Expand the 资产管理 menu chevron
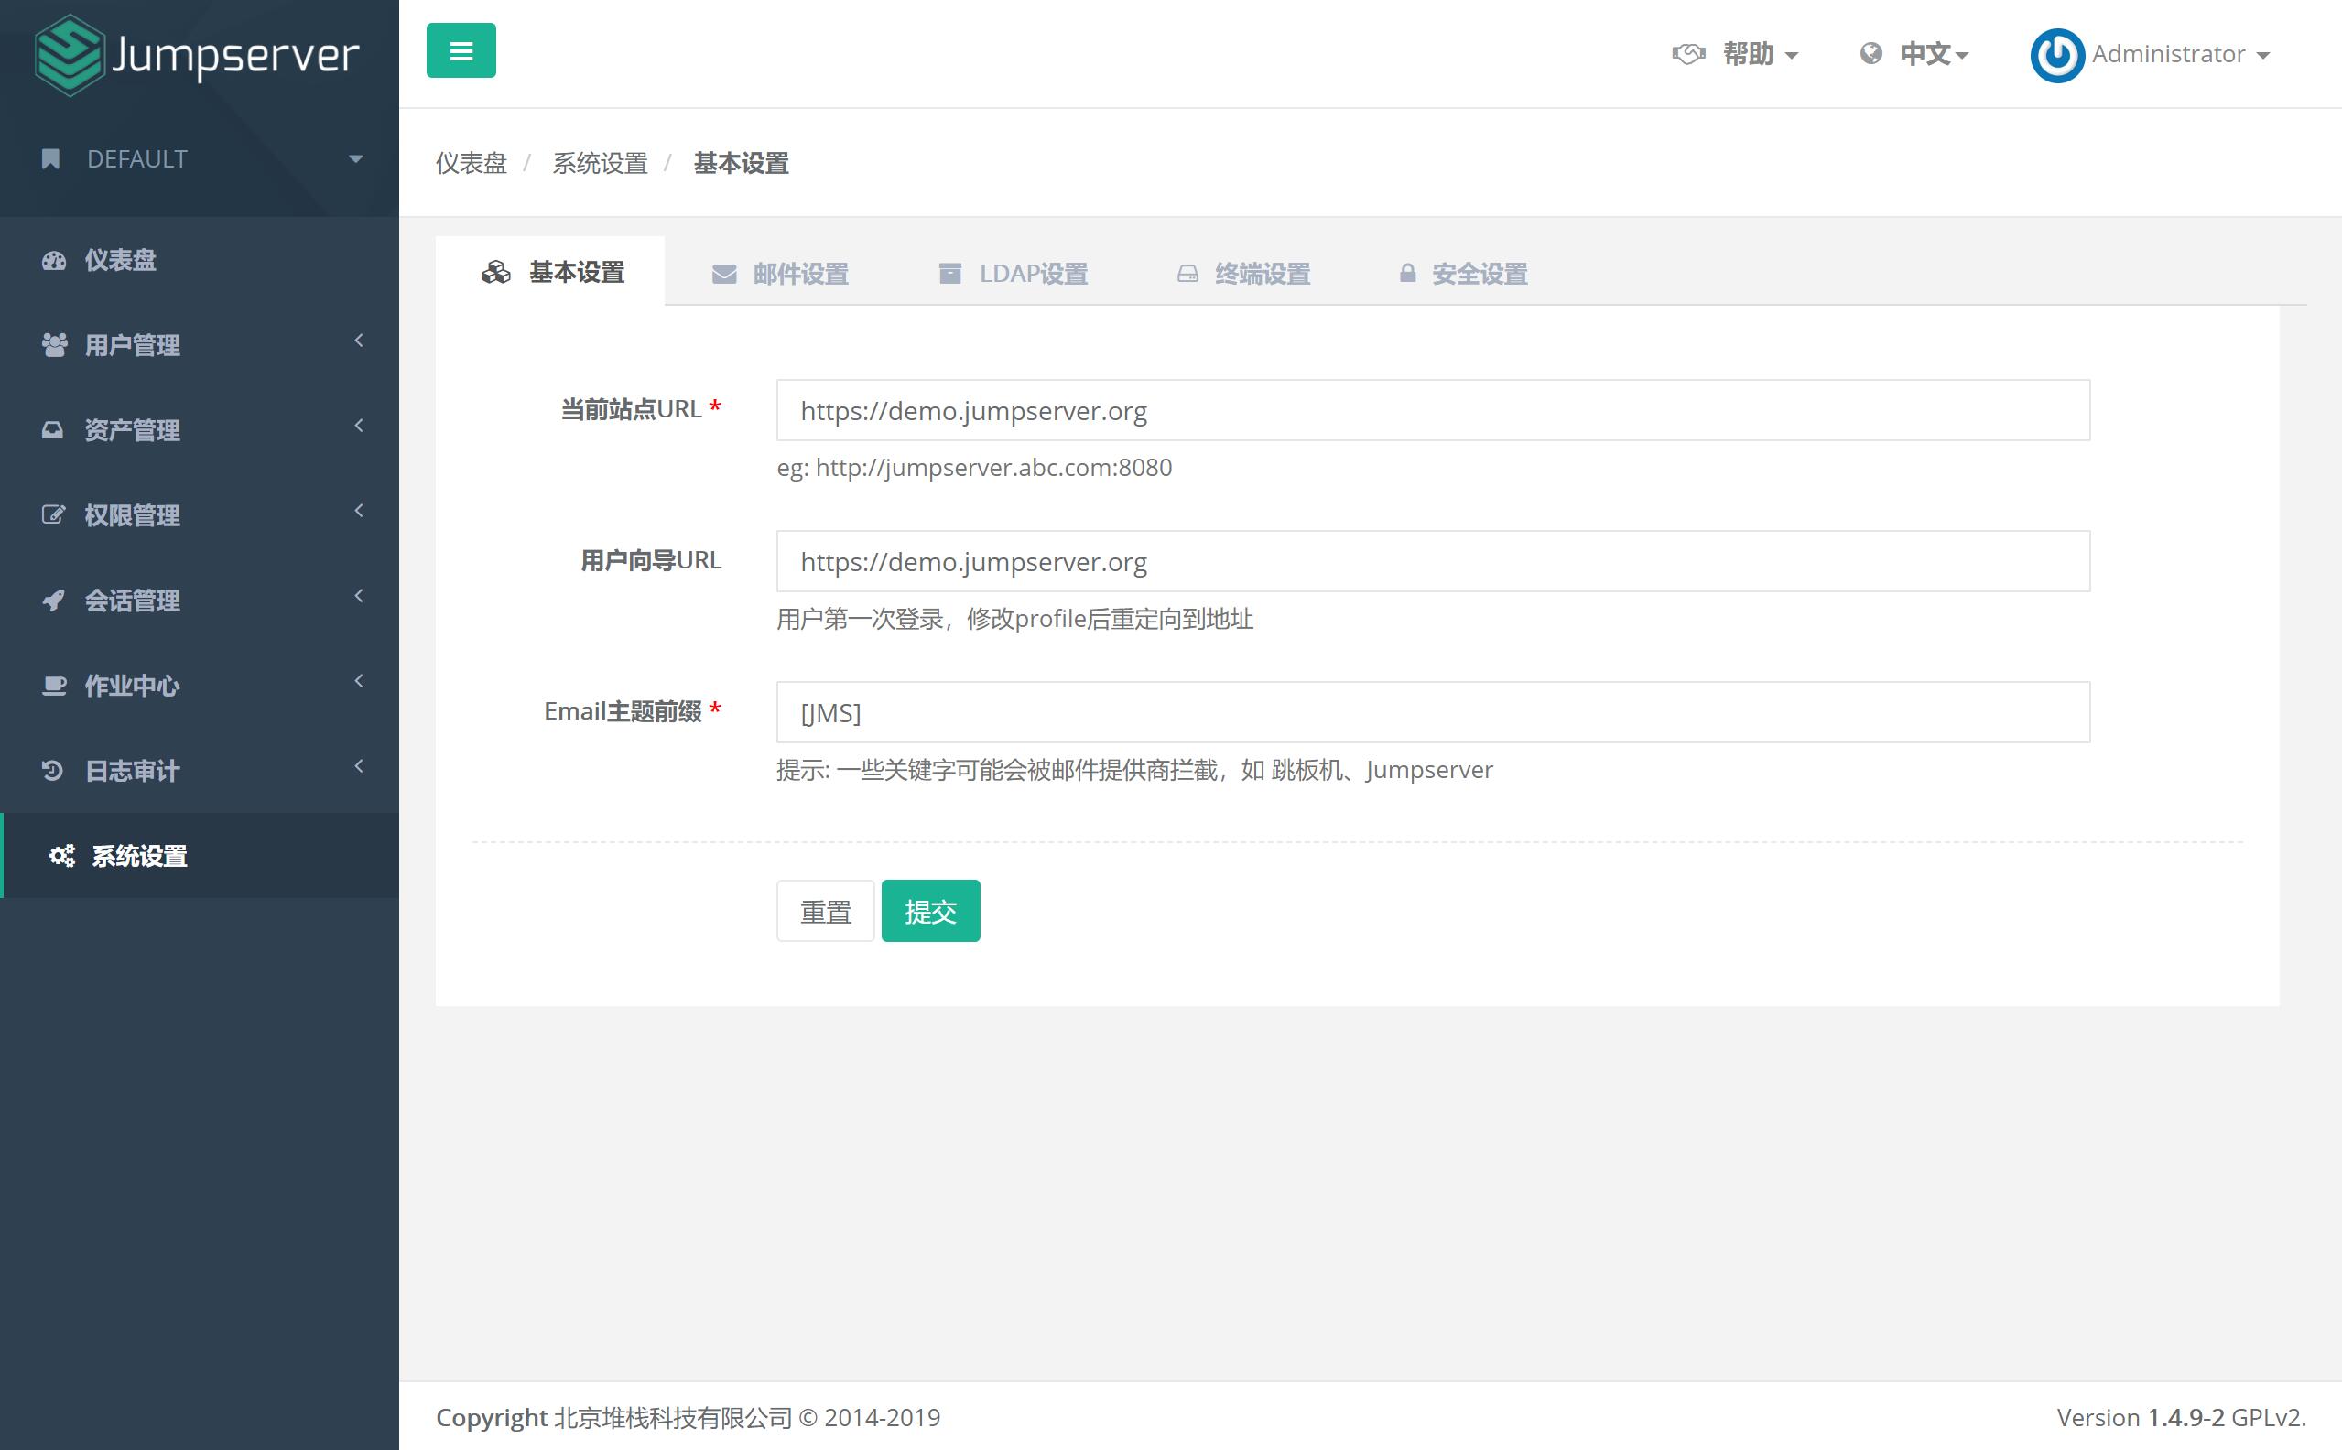Screen dimensions: 2342x1450 359,426
